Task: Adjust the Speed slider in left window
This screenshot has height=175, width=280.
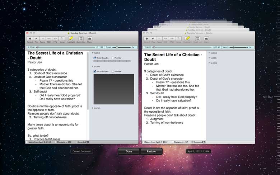Action: 117,47
